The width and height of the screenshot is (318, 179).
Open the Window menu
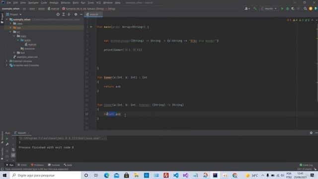pos(108,2)
